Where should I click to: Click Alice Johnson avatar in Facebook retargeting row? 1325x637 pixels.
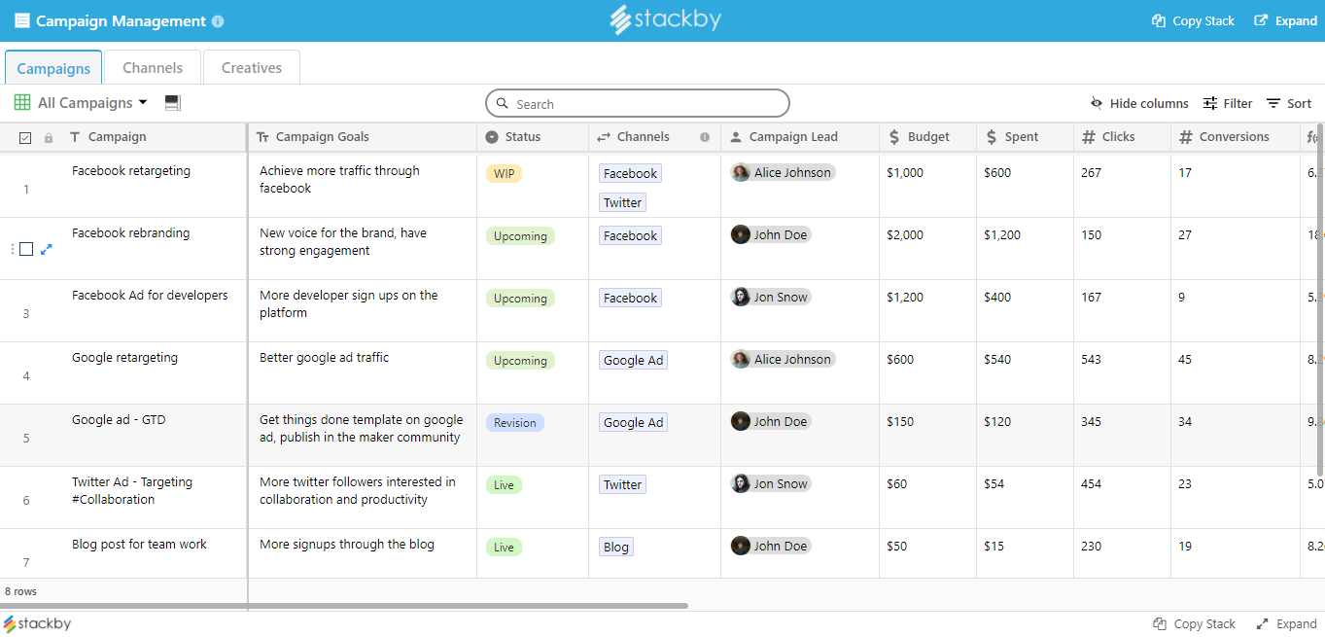click(x=741, y=172)
